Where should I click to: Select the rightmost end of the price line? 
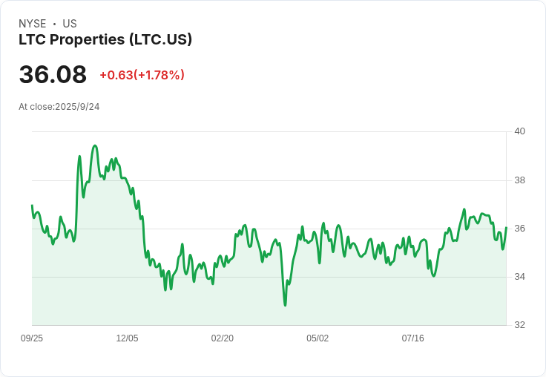click(x=506, y=227)
